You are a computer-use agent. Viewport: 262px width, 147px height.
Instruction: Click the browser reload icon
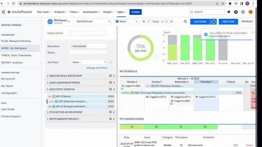(x=14, y=4)
